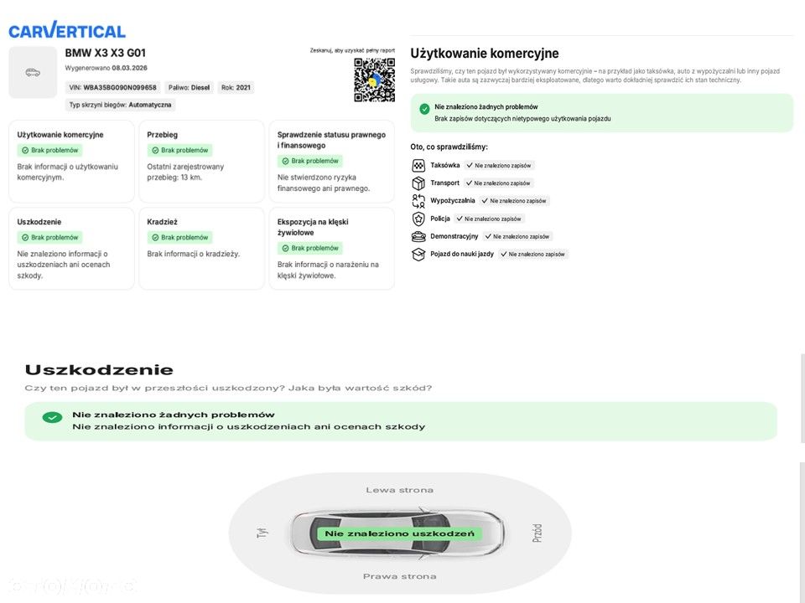Click the VIN number tag

coord(112,87)
